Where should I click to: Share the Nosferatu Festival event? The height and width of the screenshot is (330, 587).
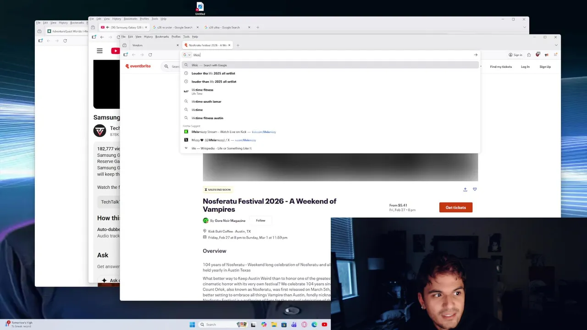coord(465,189)
